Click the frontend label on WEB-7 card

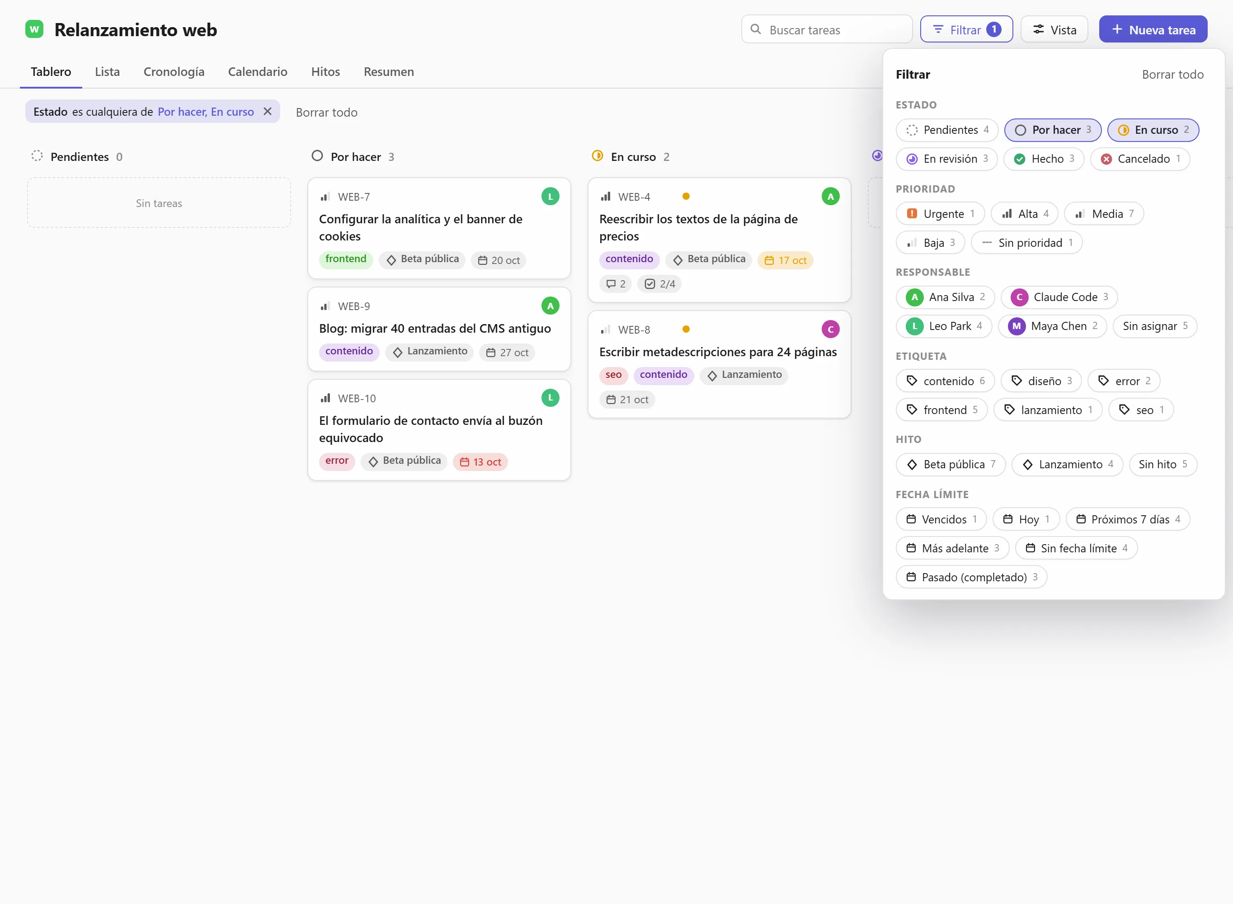(346, 259)
